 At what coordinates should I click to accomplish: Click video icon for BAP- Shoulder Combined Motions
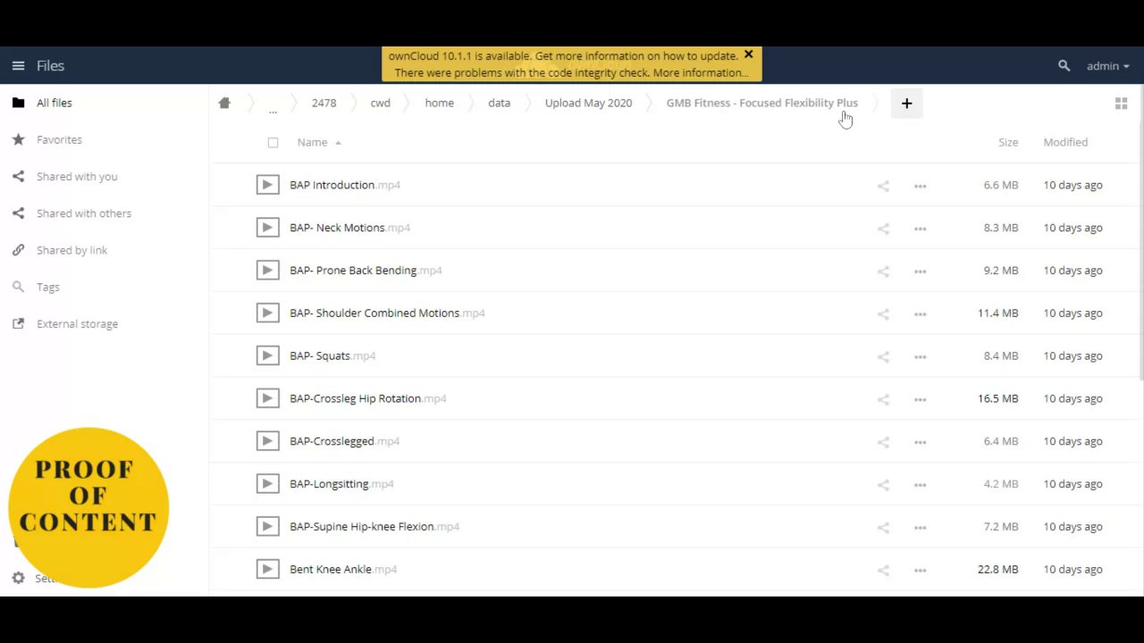pyautogui.click(x=267, y=313)
